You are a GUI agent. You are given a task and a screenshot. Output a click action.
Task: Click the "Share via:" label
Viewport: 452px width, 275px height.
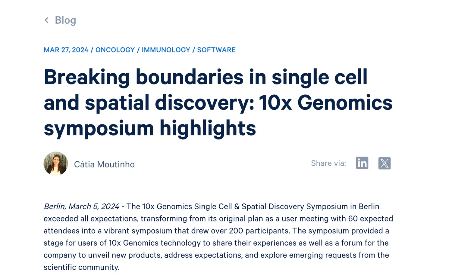click(328, 163)
